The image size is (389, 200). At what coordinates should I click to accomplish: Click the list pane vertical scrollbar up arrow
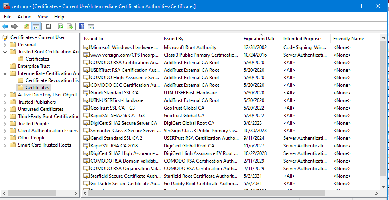pos(383,37)
